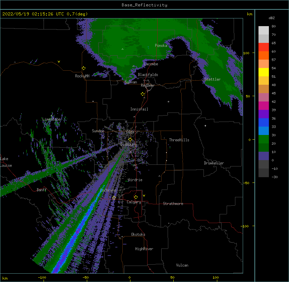The height and width of the screenshot is (282, 289).
Task: Select the HighRiver label
Action: click(x=144, y=249)
